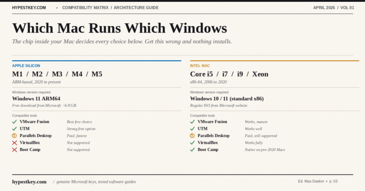Screen dimensions: 365x191
Task: Click red X beside VirtualBox under Apple Silicon
Action: [14, 143]
